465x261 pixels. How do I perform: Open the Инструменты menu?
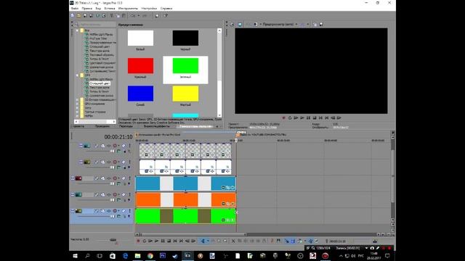click(128, 9)
